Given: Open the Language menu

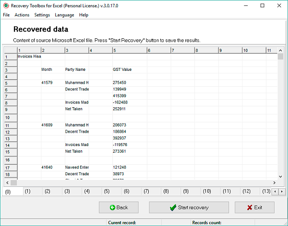Looking at the screenshot, I should point(64,15).
